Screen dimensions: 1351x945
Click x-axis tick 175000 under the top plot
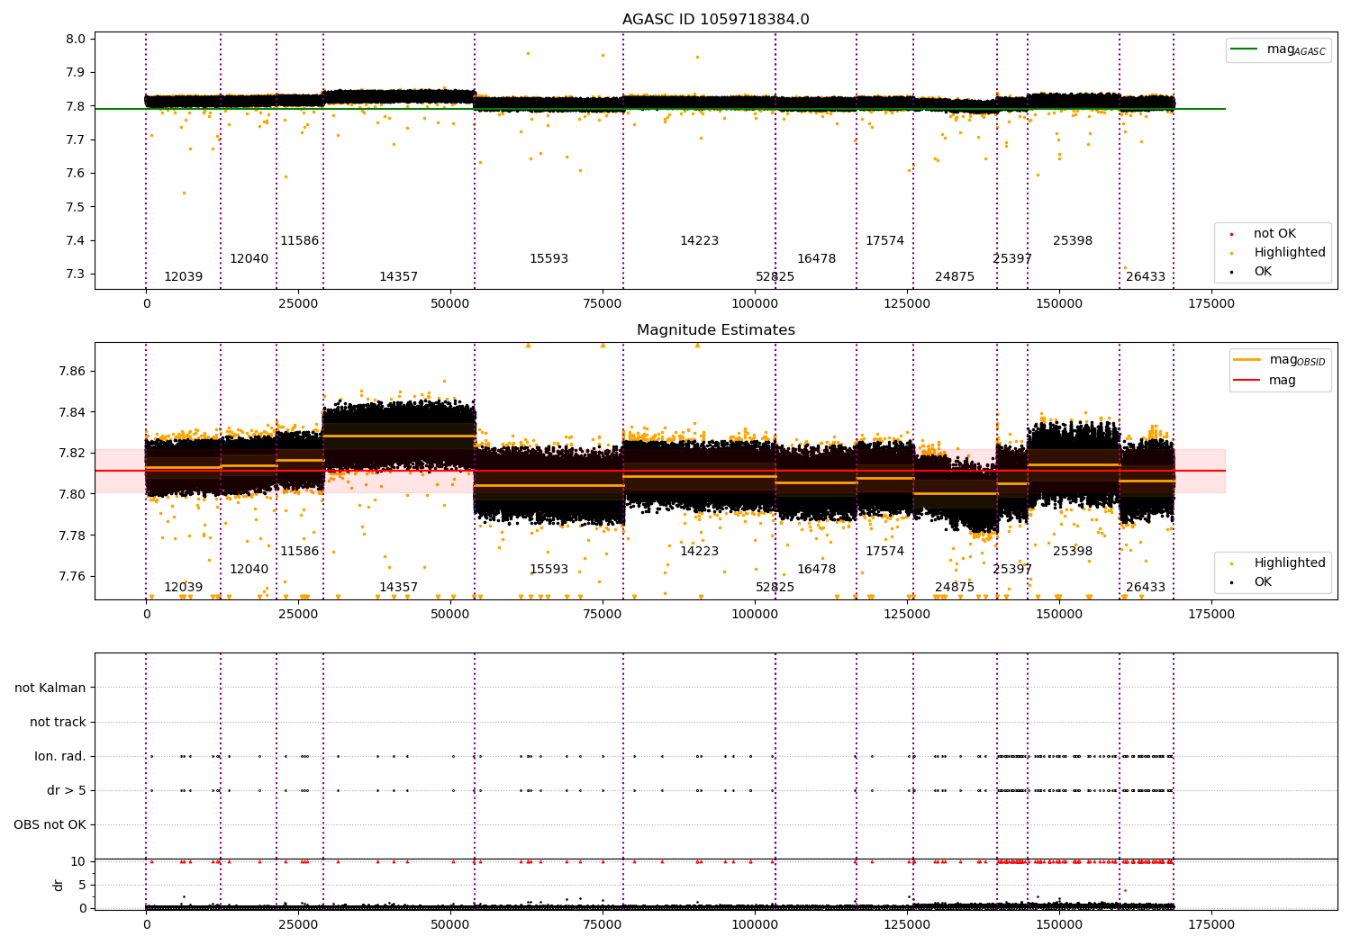click(x=1211, y=304)
